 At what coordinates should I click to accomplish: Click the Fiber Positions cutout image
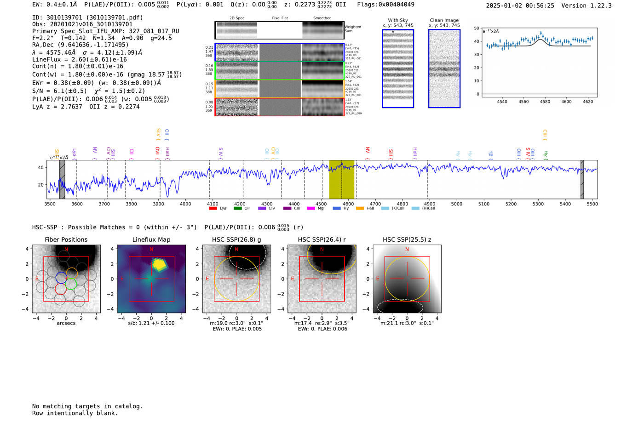pos(66,279)
